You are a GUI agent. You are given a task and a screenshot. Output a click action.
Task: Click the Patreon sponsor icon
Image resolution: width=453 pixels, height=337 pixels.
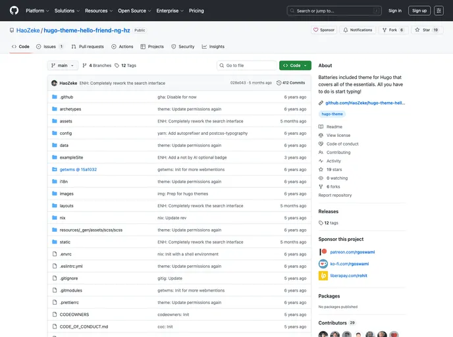[323, 251]
